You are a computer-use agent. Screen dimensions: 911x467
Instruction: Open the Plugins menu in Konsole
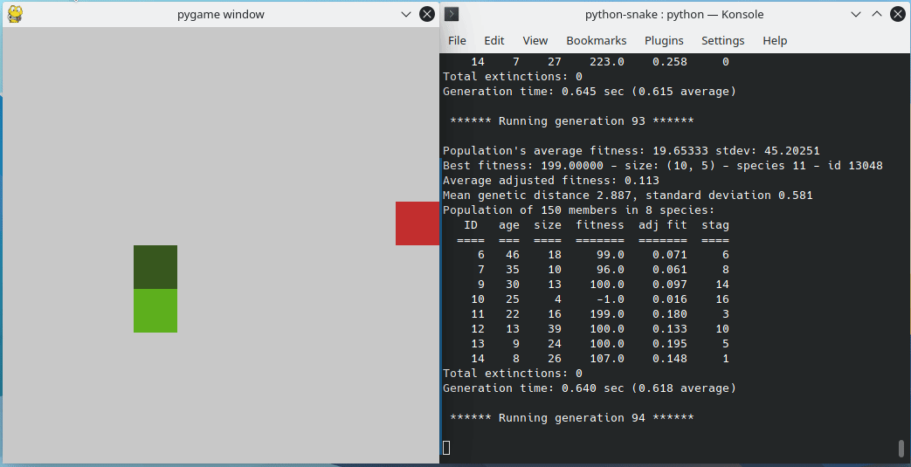pos(664,41)
